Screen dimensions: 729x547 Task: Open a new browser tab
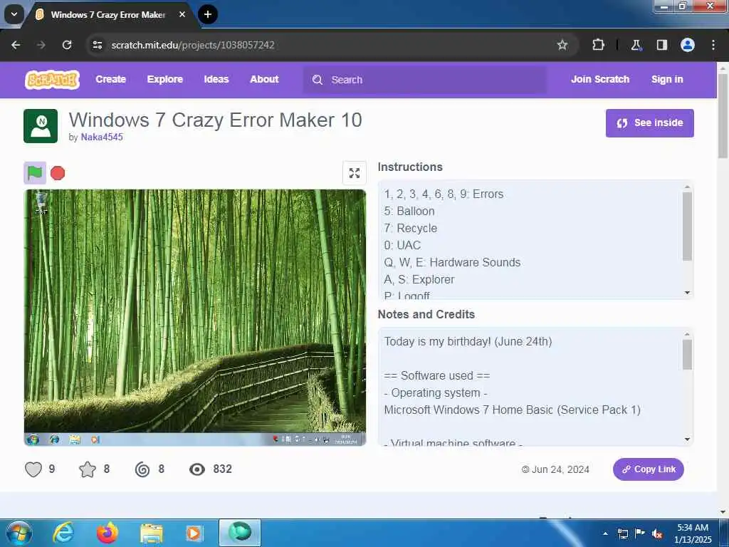click(208, 14)
